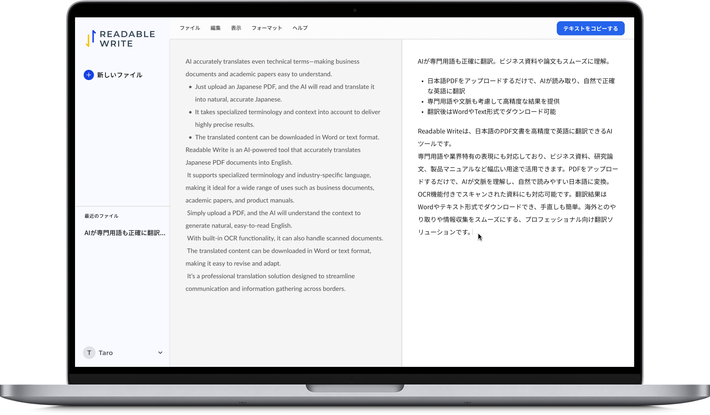The image size is (710, 415).
Task: Click Japanese line 'OCR機能付きでスキャンされた資料にも'
Action: point(512,194)
